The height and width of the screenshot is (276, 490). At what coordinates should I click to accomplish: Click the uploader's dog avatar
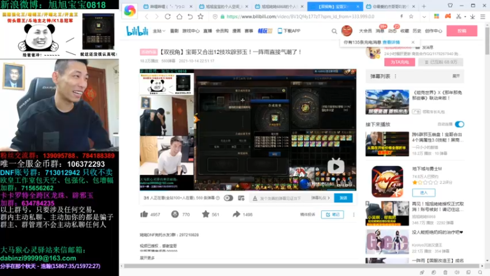[374, 53]
